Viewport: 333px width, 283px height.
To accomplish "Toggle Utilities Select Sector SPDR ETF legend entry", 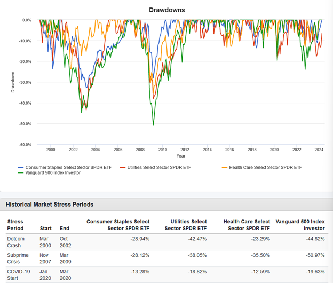I will coord(155,168).
